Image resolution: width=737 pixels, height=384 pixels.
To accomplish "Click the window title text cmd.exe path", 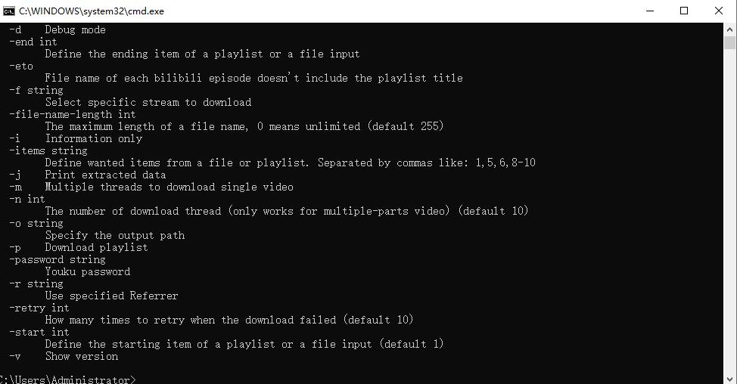I will (92, 11).
